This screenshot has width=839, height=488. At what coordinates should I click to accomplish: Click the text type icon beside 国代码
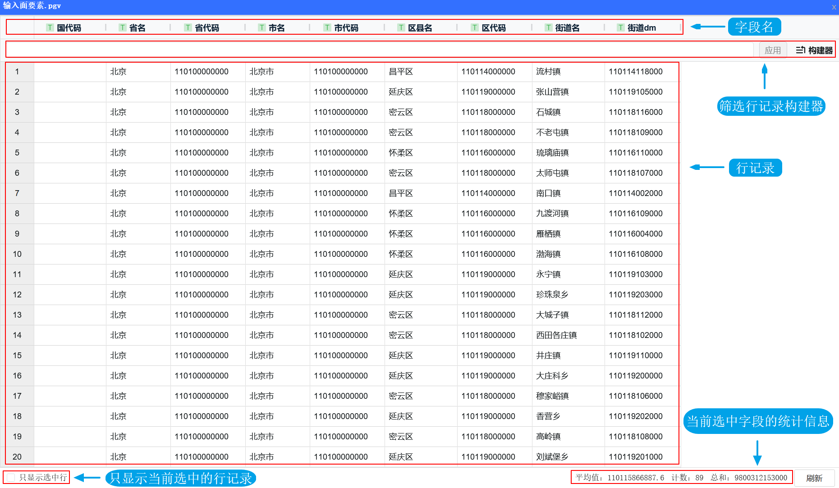(50, 27)
